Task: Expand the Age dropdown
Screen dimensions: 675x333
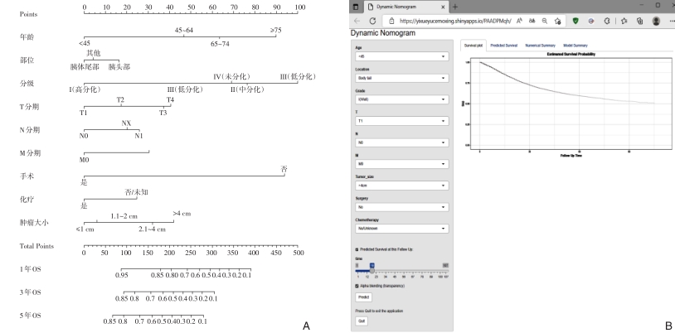Action: click(x=400, y=58)
